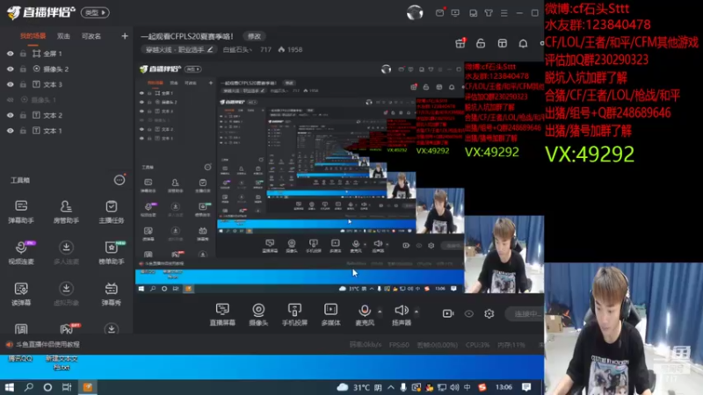Open the notification bell in main header
703x395 pixels.
pos(523,43)
